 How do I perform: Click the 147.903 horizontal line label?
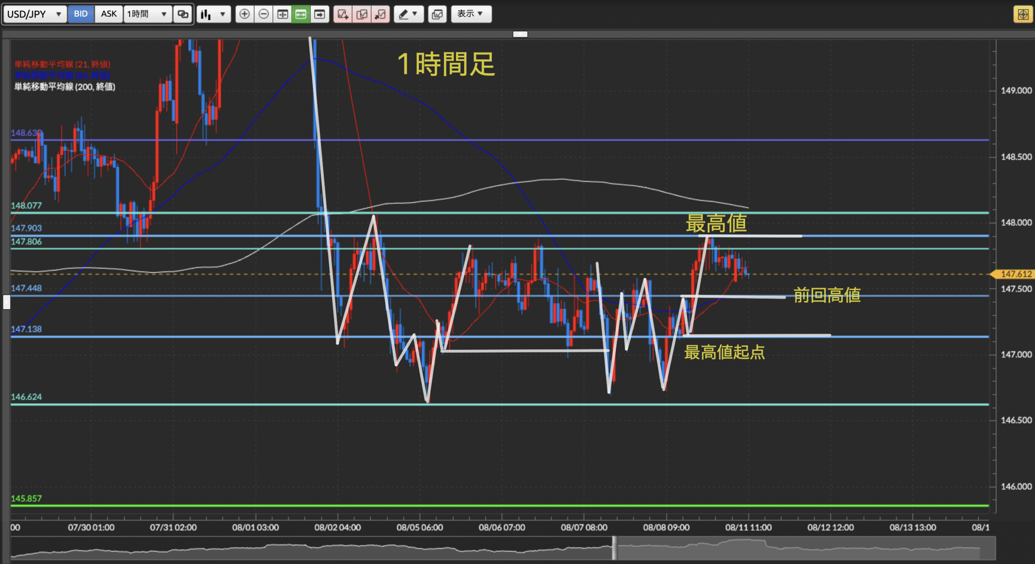(26, 228)
